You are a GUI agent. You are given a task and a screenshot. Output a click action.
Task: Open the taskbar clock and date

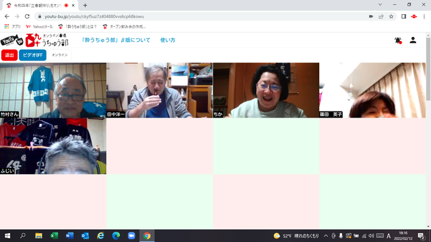click(403, 236)
